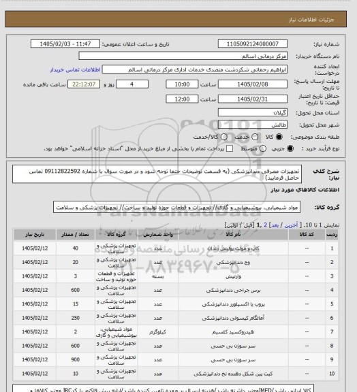Click the نام کالا column header
This screenshot has width=357, height=392.
click(x=233, y=235)
